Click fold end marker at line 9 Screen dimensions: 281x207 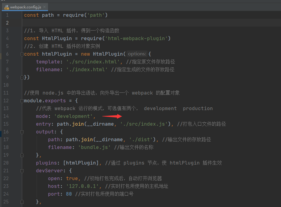click(x=22, y=77)
